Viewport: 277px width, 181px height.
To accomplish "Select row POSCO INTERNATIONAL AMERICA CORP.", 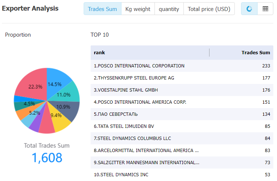I will tap(182, 102).
